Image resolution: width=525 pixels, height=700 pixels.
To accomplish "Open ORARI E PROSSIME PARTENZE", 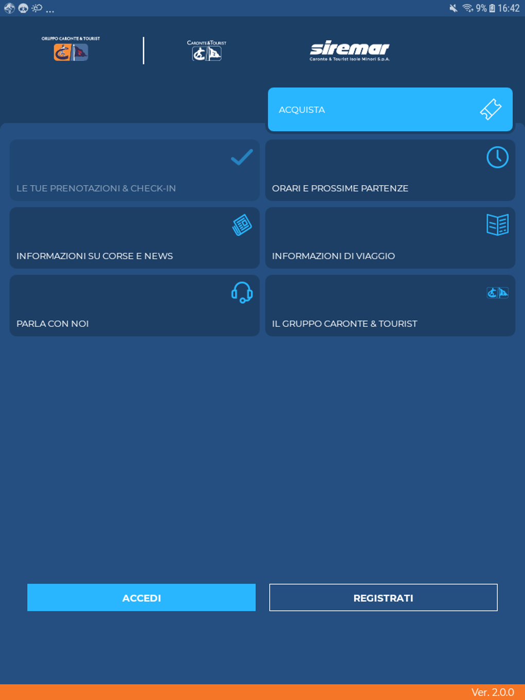I will click(390, 170).
